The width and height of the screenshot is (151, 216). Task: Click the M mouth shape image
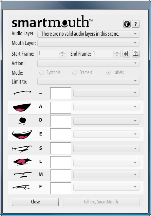coord(23,175)
